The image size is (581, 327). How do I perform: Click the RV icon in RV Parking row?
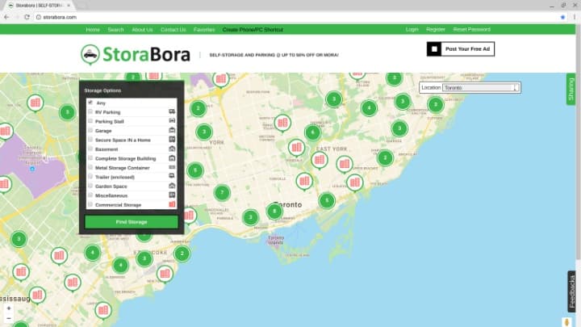point(172,112)
